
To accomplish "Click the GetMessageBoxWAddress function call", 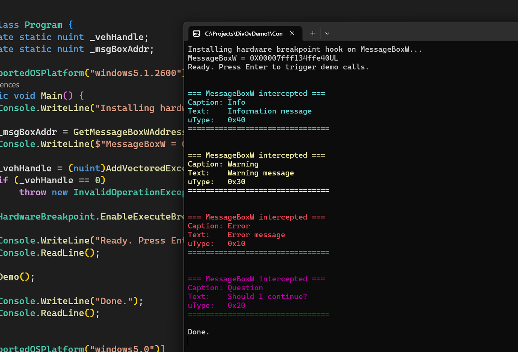I will tap(128, 132).
